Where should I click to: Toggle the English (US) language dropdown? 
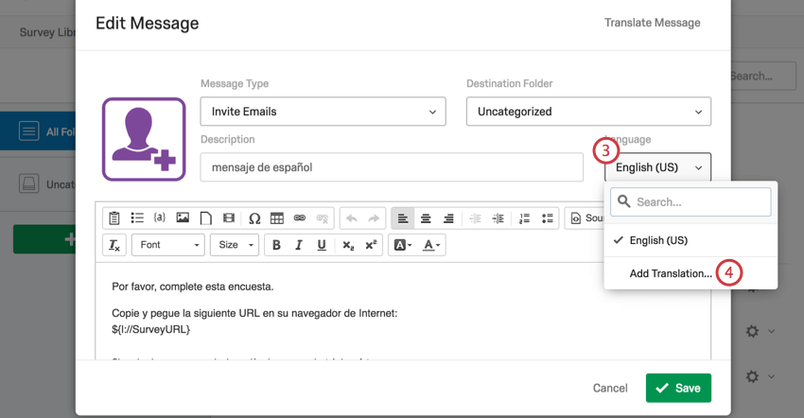(658, 167)
